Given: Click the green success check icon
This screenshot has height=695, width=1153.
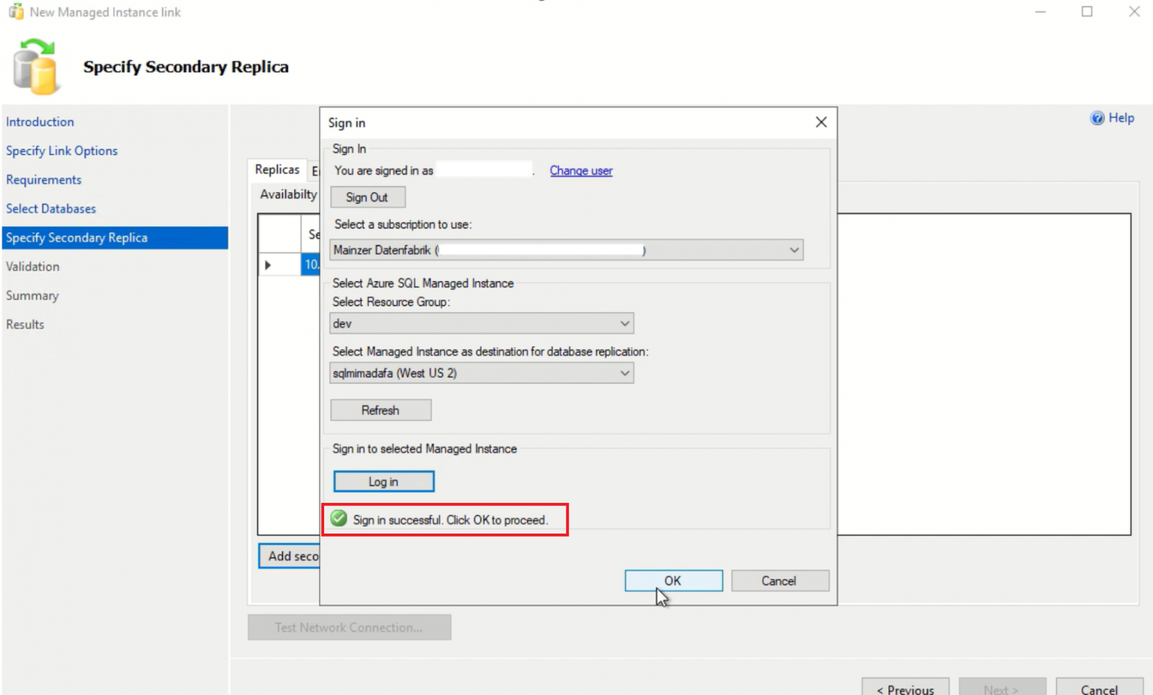Looking at the screenshot, I should point(339,519).
